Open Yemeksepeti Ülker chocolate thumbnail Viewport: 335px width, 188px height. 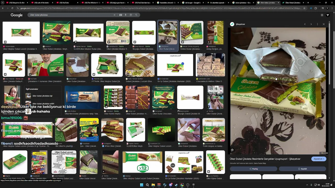21,33
